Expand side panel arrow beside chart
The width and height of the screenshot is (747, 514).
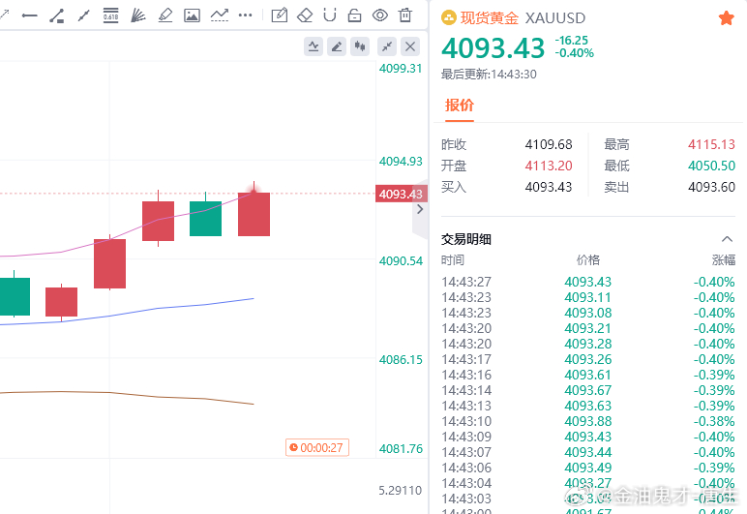420,209
